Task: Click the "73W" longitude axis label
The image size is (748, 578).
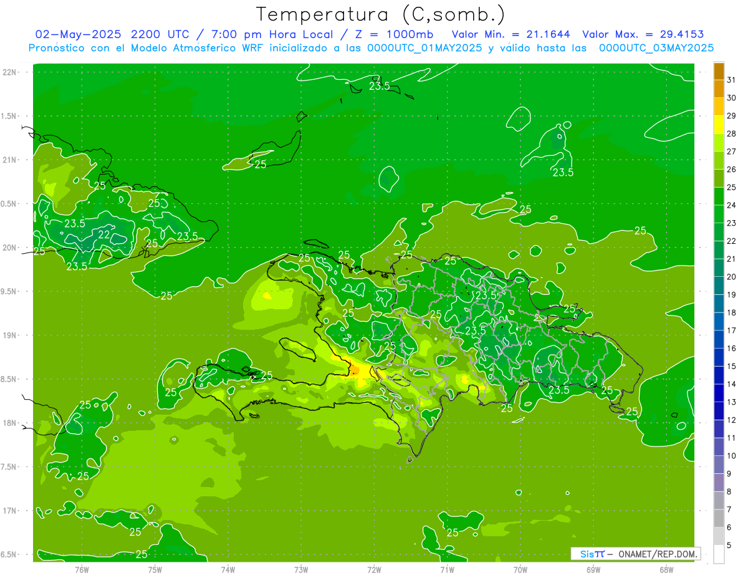Action: tap(301, 570)
